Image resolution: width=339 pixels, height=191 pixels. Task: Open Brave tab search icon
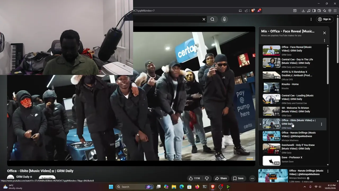[295, 11]
